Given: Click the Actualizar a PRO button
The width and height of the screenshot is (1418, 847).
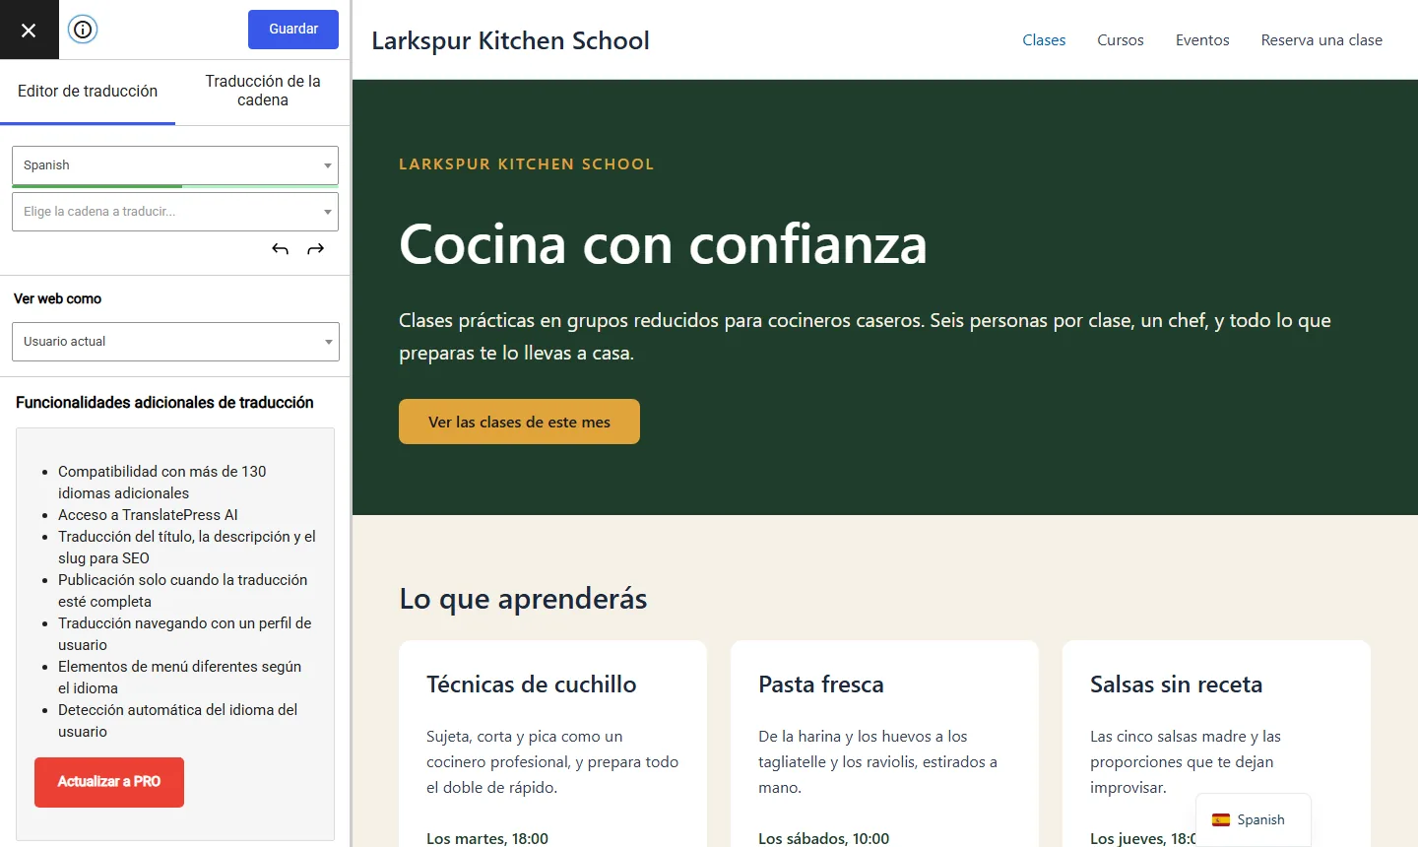Looking at the screenshot, I should (109, 782).
